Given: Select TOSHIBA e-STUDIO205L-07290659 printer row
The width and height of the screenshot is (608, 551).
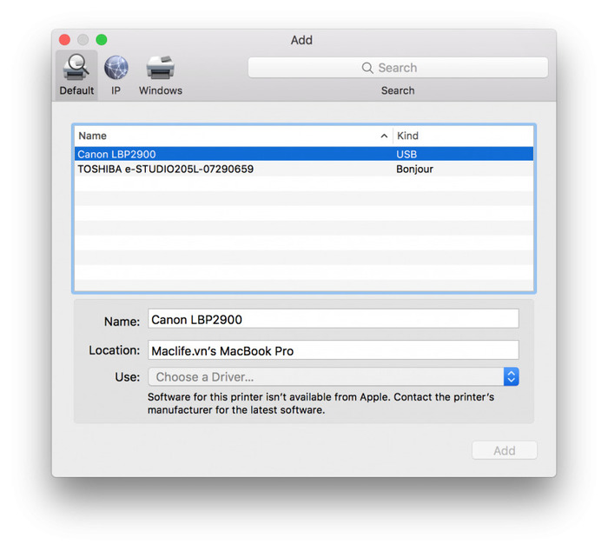Looking at the screenshot, I should pos(304,169).
